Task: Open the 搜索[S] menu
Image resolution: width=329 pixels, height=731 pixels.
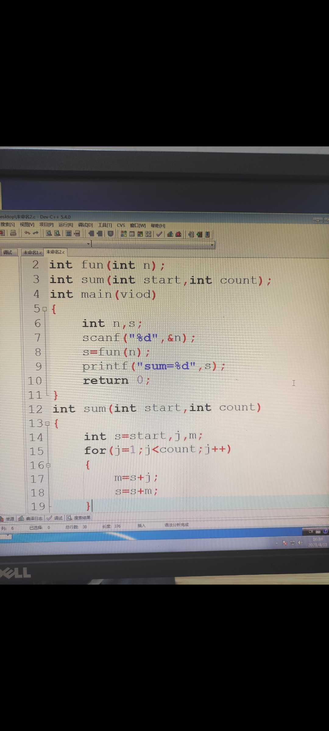Action: click(8, 224)
